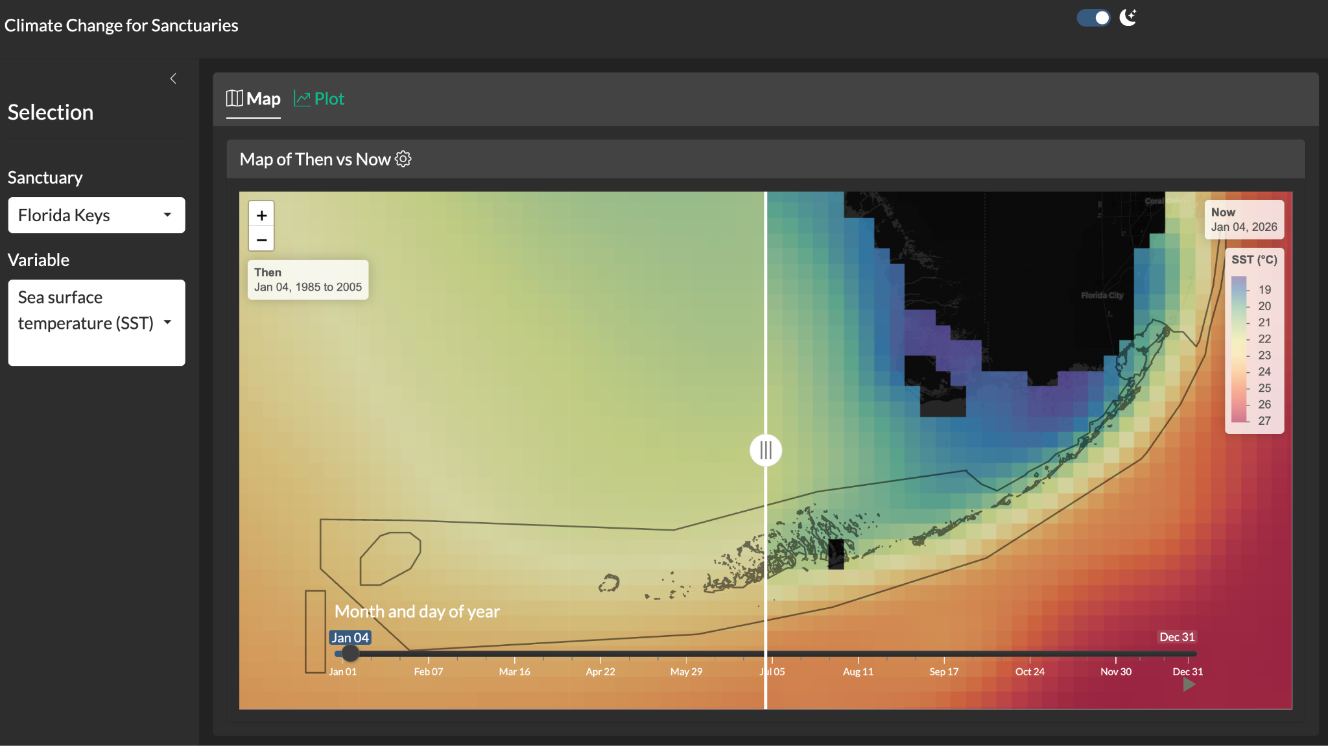
Task: Switch to the Plot tab
Action: click(x=329, y=99)
